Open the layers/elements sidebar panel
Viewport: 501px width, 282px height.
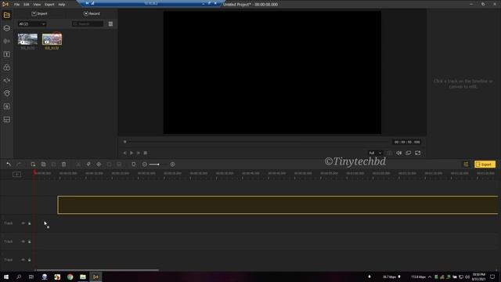pyautogui.click(x=7, y=28)
